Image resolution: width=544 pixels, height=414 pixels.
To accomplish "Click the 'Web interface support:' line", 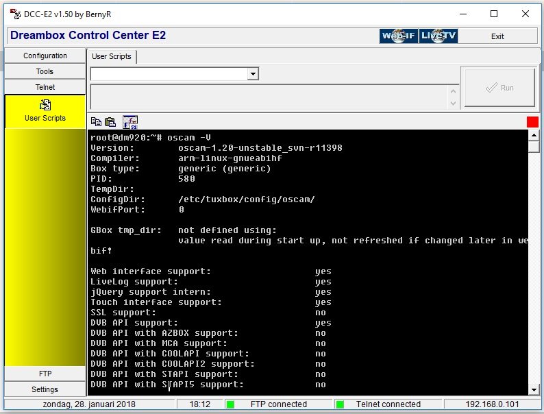I will 211,271.
